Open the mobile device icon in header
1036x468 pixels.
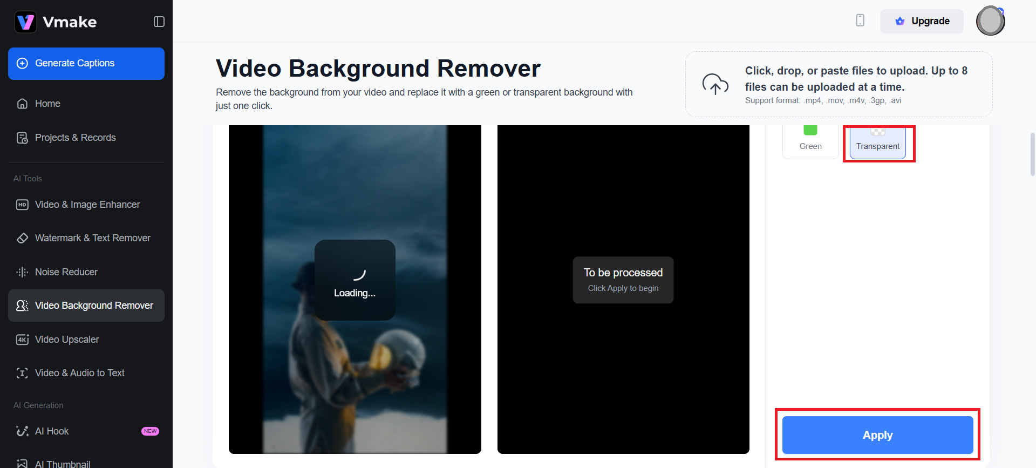[x=860, y=21]
